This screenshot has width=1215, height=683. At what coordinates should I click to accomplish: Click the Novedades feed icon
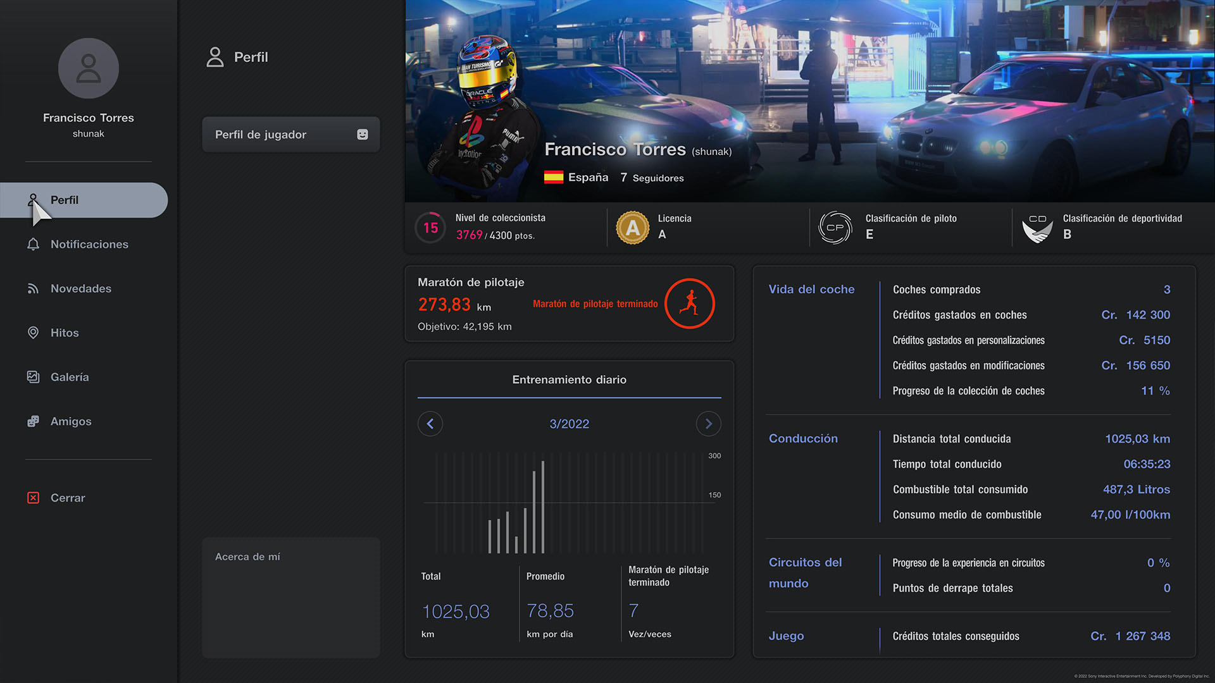pyautogui.click(x=34, y=288)
